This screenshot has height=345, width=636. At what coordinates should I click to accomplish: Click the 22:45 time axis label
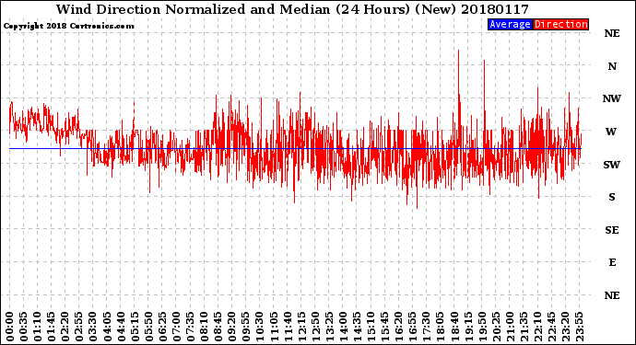pyautogui.click(x=551, y=327)
